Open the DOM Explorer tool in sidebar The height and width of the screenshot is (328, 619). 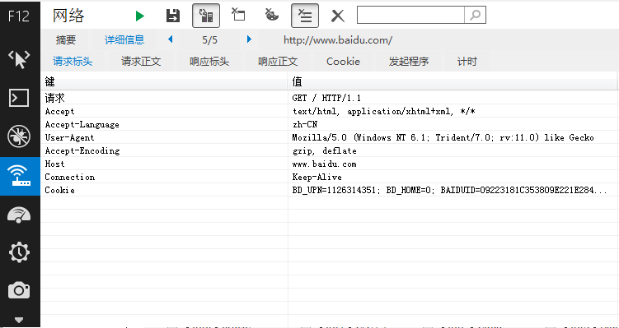coord(19,59)
